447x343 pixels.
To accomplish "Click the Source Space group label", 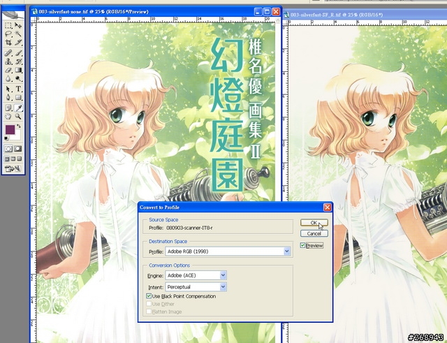I will pyautogui.click(x=163, y=219).
